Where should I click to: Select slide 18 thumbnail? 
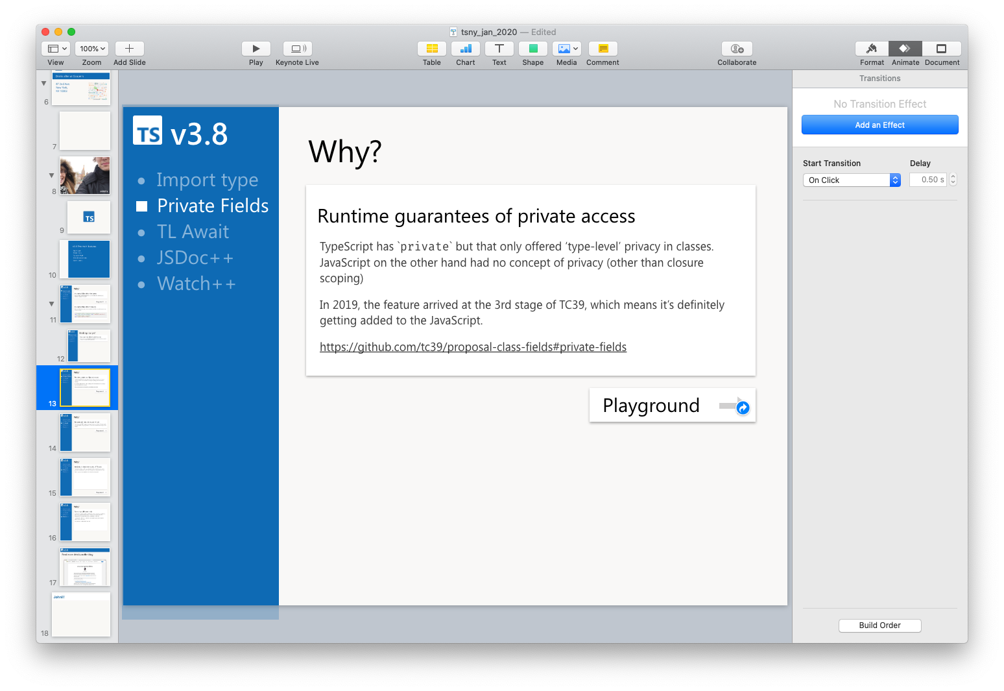pos(81,614)
